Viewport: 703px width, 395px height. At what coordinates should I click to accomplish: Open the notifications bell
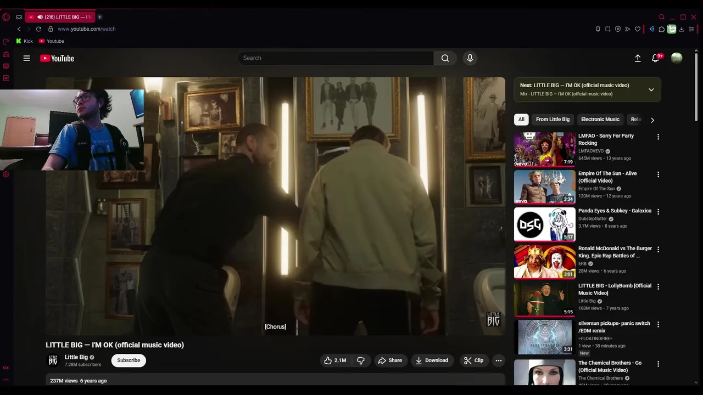tap(655, 58)
